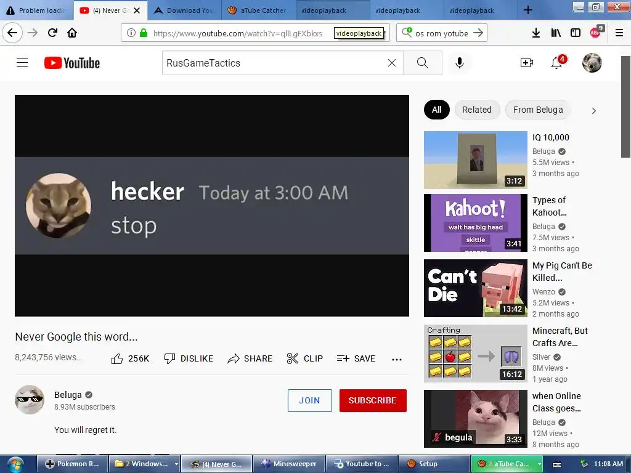Click the Wenzo channel name
This screenshot has height=473, width=631.
(543, 291)
